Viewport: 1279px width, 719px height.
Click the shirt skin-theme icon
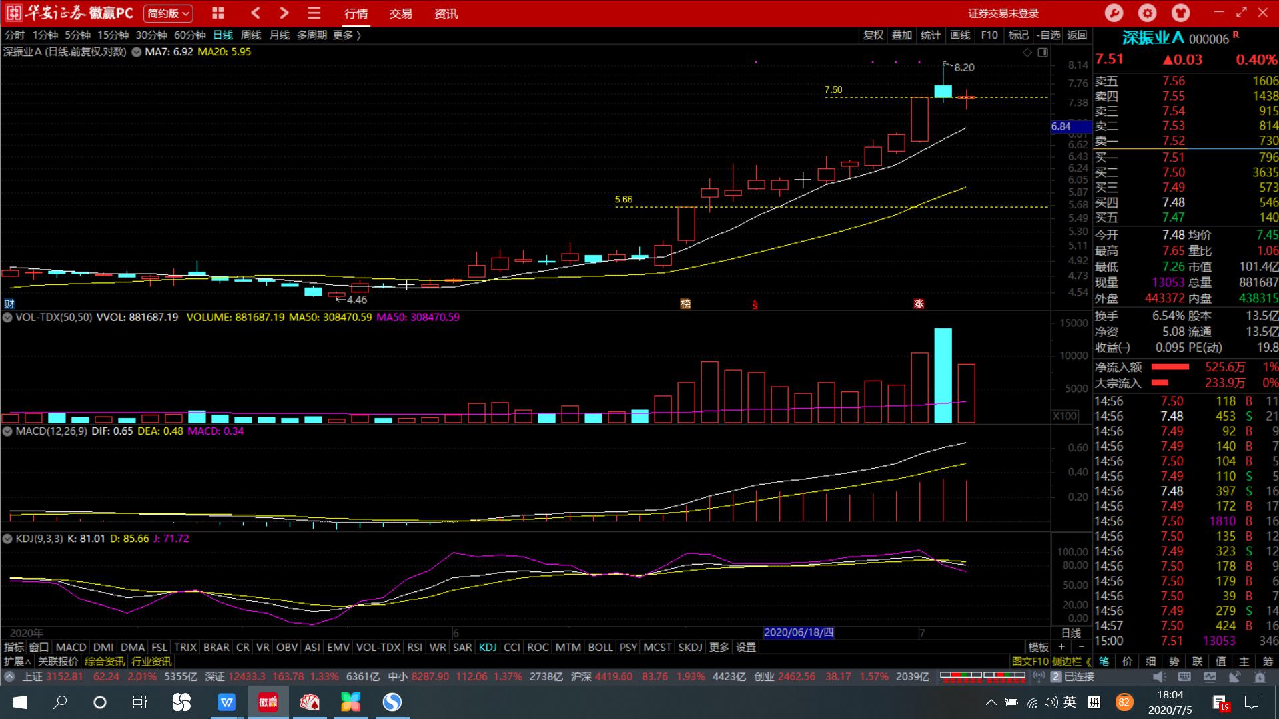click(1180, 13)
